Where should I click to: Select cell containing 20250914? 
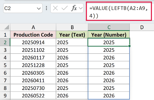[33, 42]
